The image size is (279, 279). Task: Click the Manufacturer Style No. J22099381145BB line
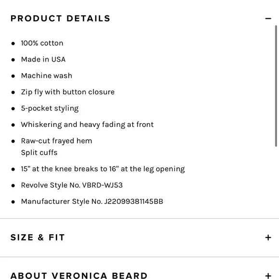pyautogui.click(x=92, y=202)
